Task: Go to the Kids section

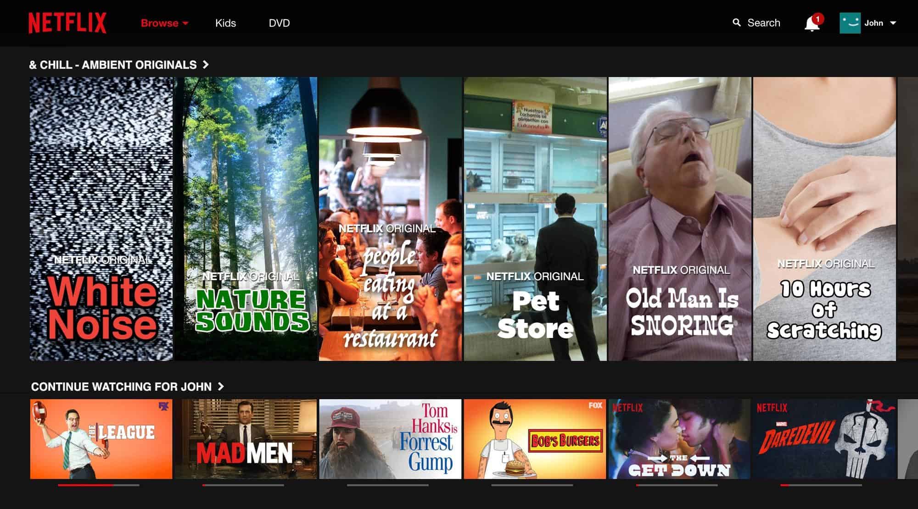Action: [225, 23]
